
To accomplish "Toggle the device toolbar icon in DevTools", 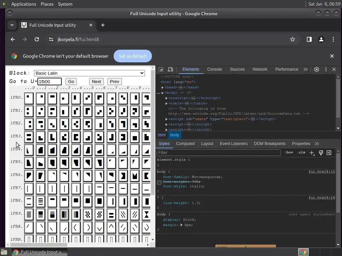I will point(170,69).
